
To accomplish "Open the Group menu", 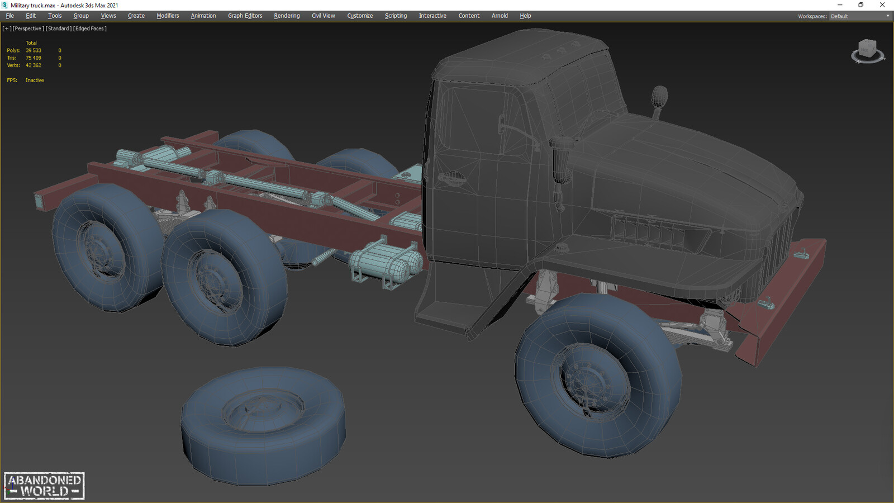I will point(81,16).
